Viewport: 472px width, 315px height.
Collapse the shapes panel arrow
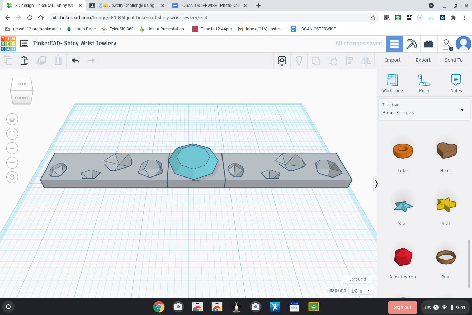click(376, 184)
